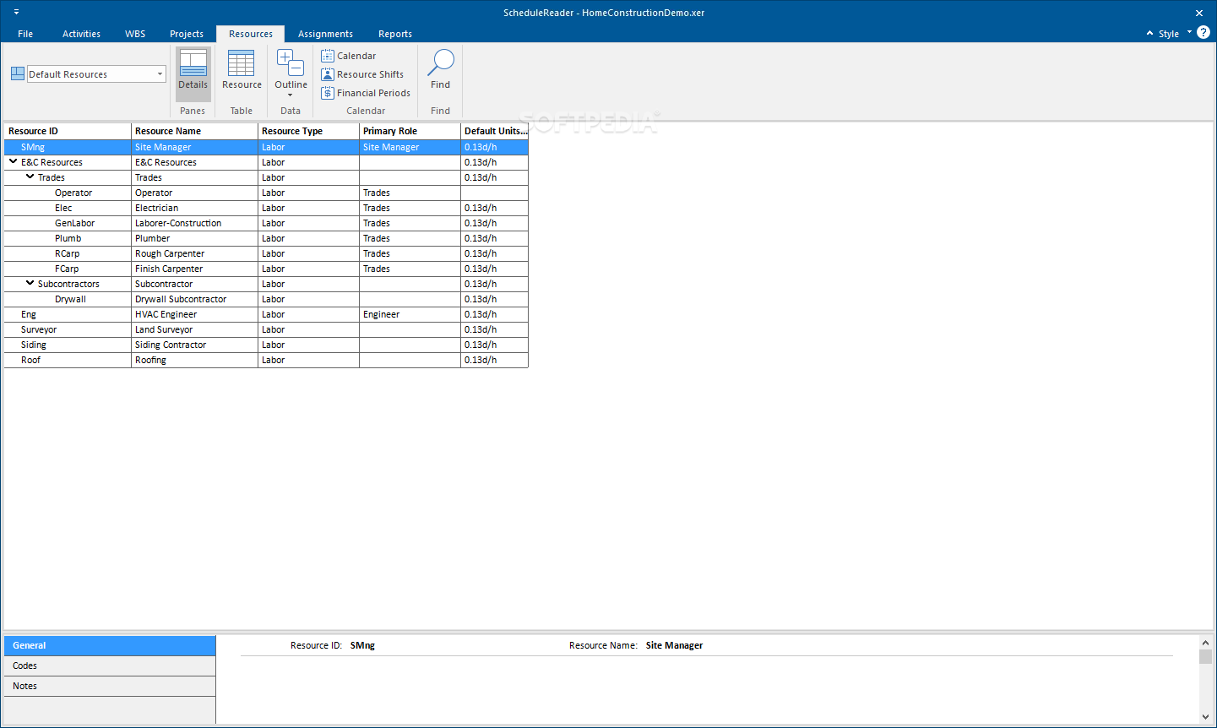The image size is (1217, 728).
Task: Select the Resources ribbon tab
Action: pos(251,34)
